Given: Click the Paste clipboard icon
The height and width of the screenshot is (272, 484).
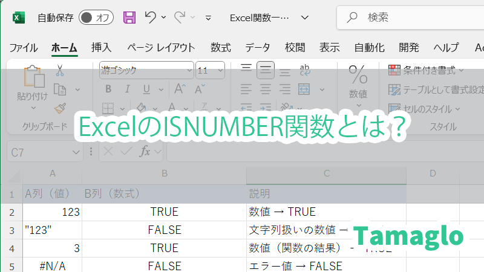Looking at the screenshot, I should coord(31,78).
